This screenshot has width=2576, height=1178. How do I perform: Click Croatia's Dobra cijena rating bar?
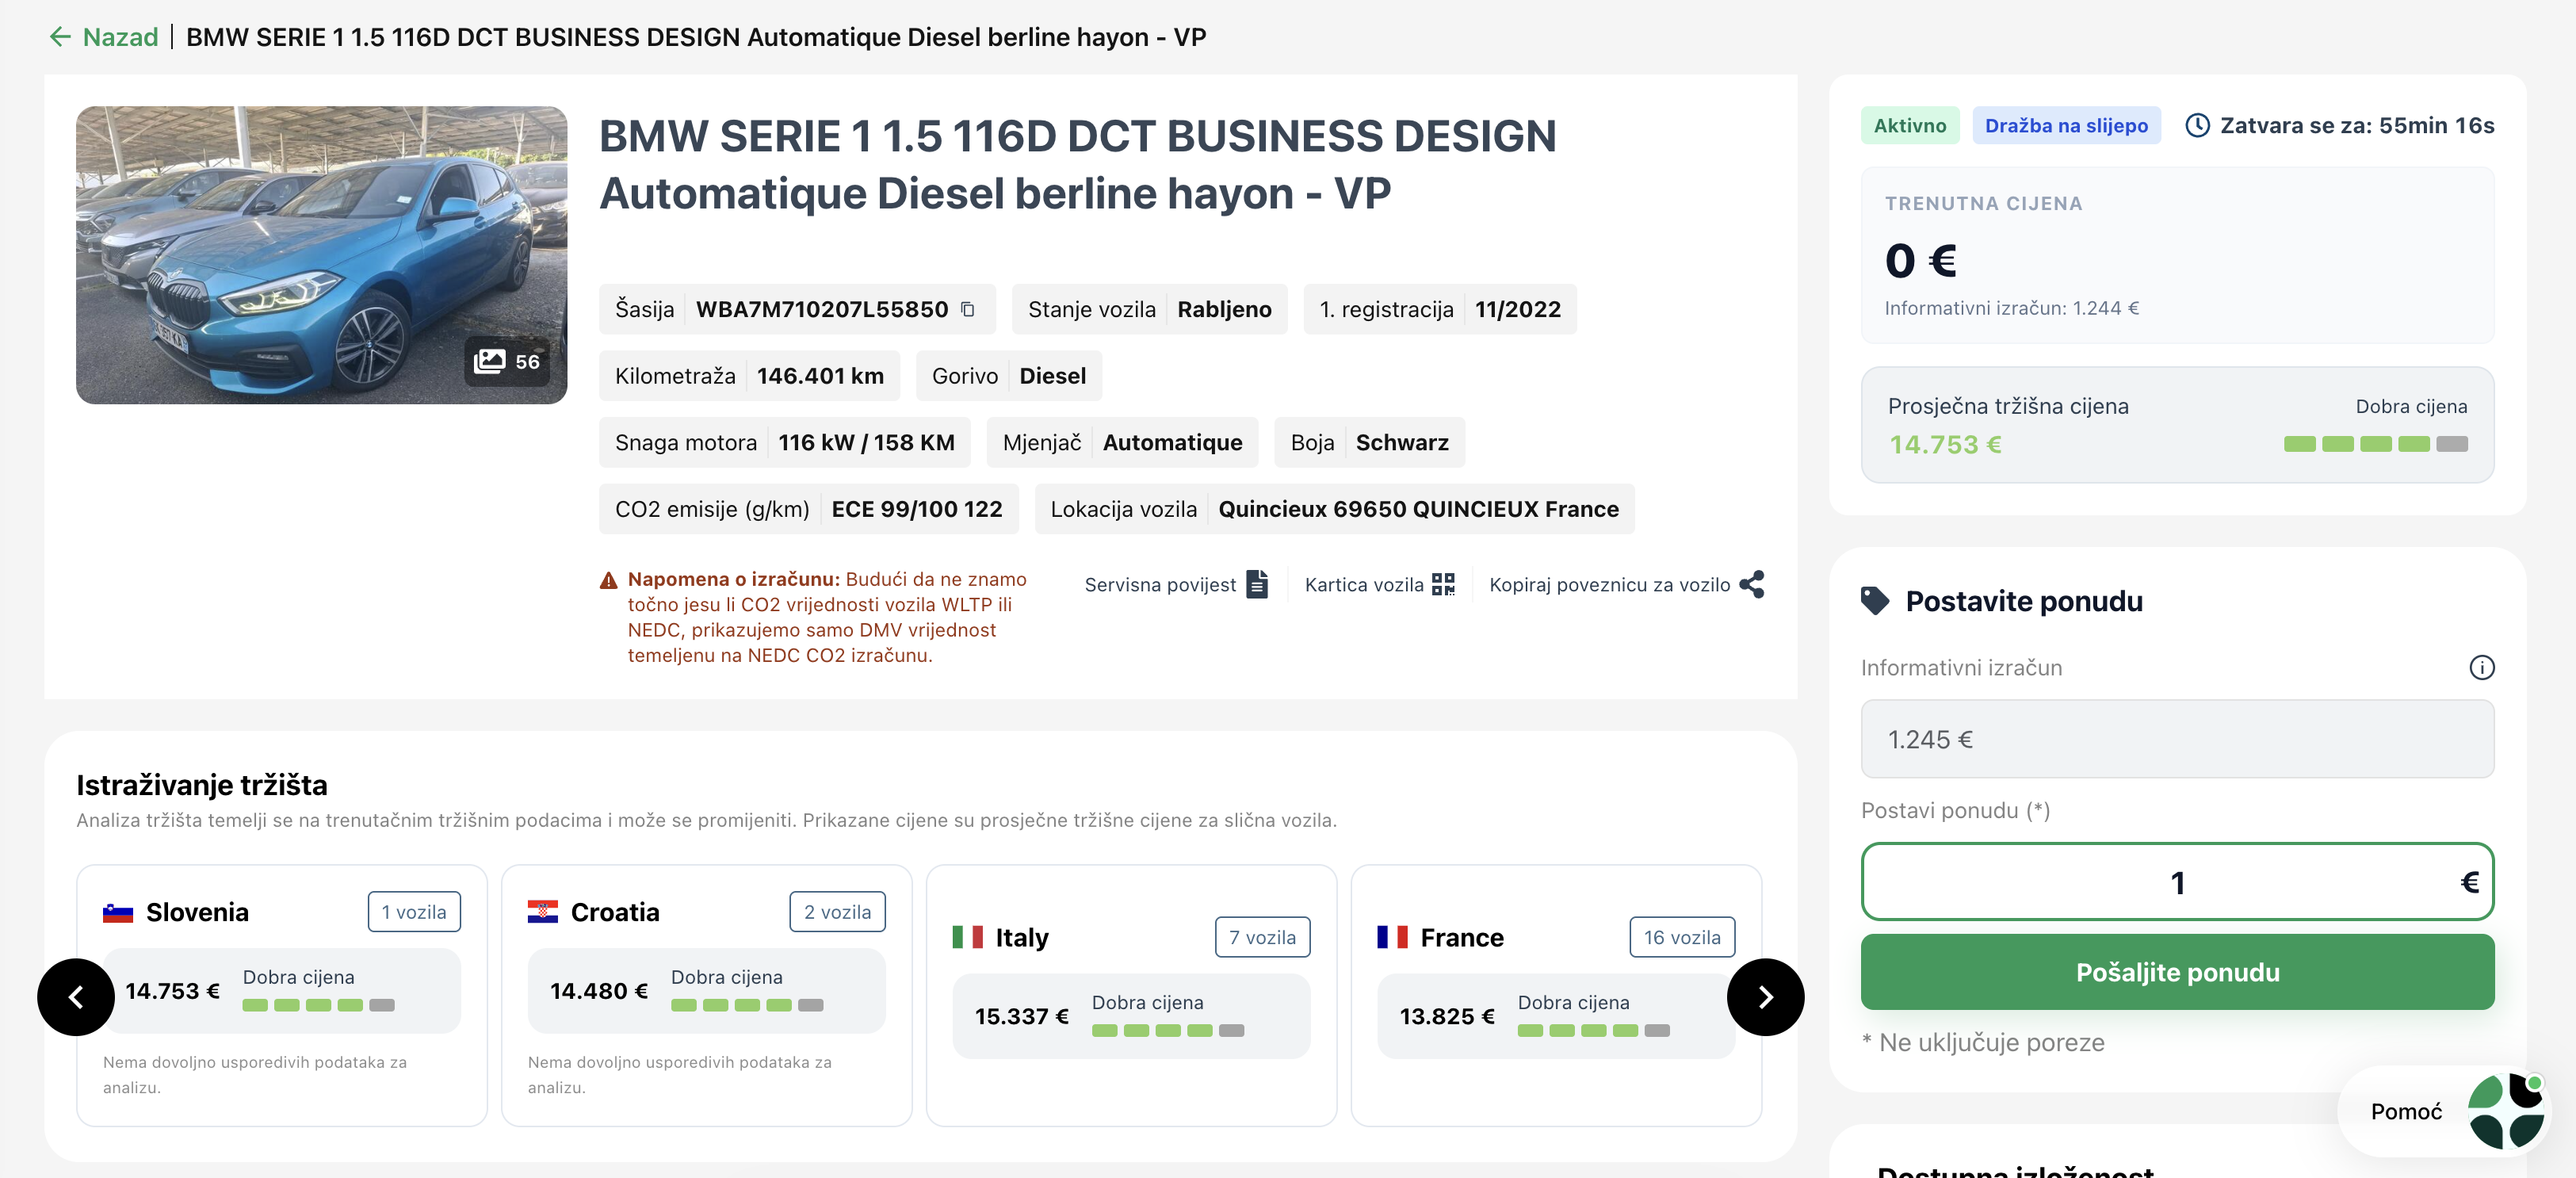click(747, 1005)
